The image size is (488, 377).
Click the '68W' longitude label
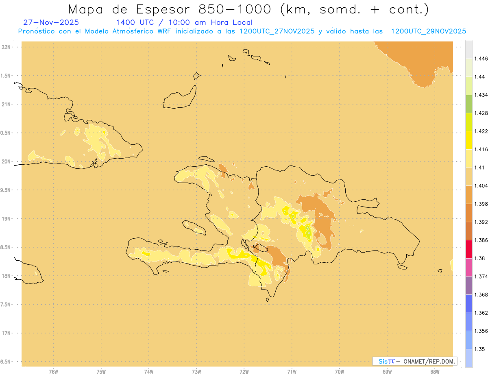point(435,371)
